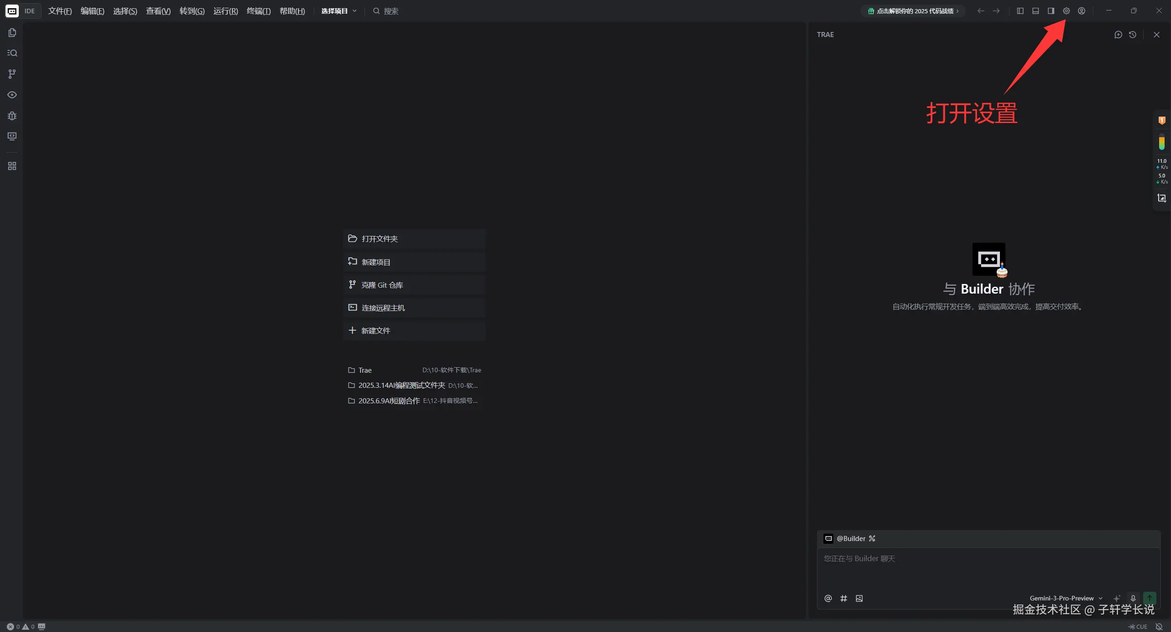Start a new chat in TRAE panel

coord(1118,35)
